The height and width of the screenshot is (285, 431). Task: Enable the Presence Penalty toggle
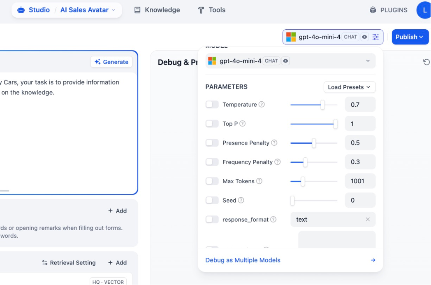coord(212,142)
